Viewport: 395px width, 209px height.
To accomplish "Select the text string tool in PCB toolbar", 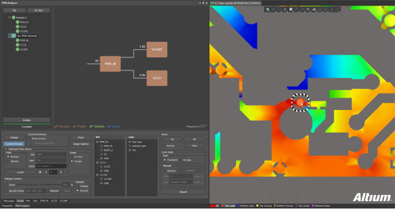I will 331,10.
